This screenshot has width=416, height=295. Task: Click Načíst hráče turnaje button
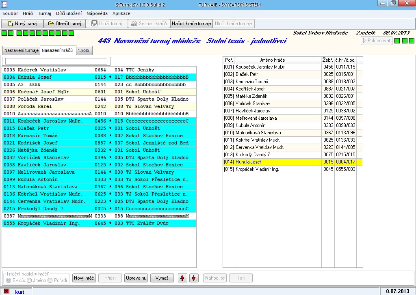pyautogui.click(x=191, y=24)
